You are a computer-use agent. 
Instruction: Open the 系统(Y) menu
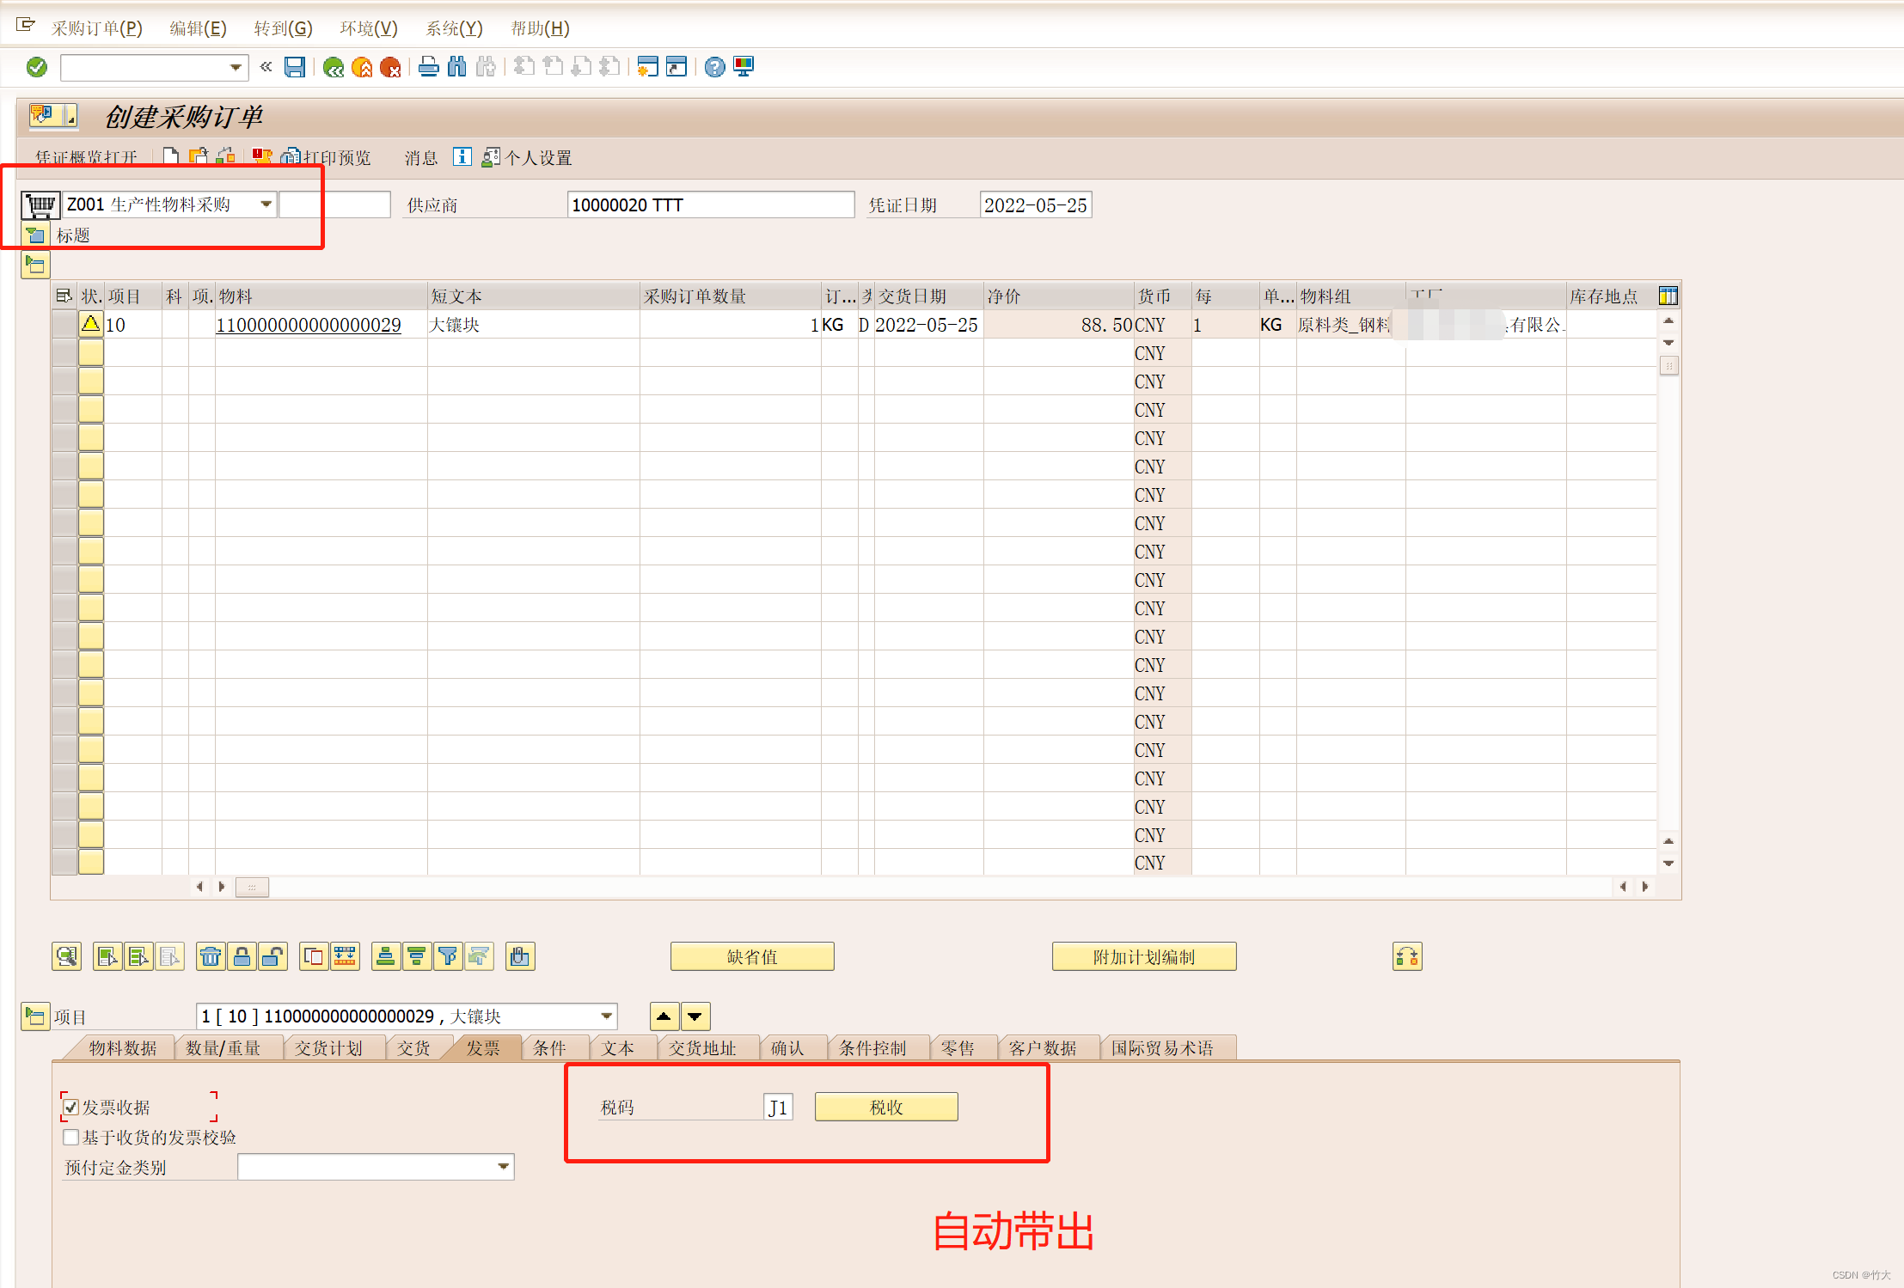tap(454, 27)
